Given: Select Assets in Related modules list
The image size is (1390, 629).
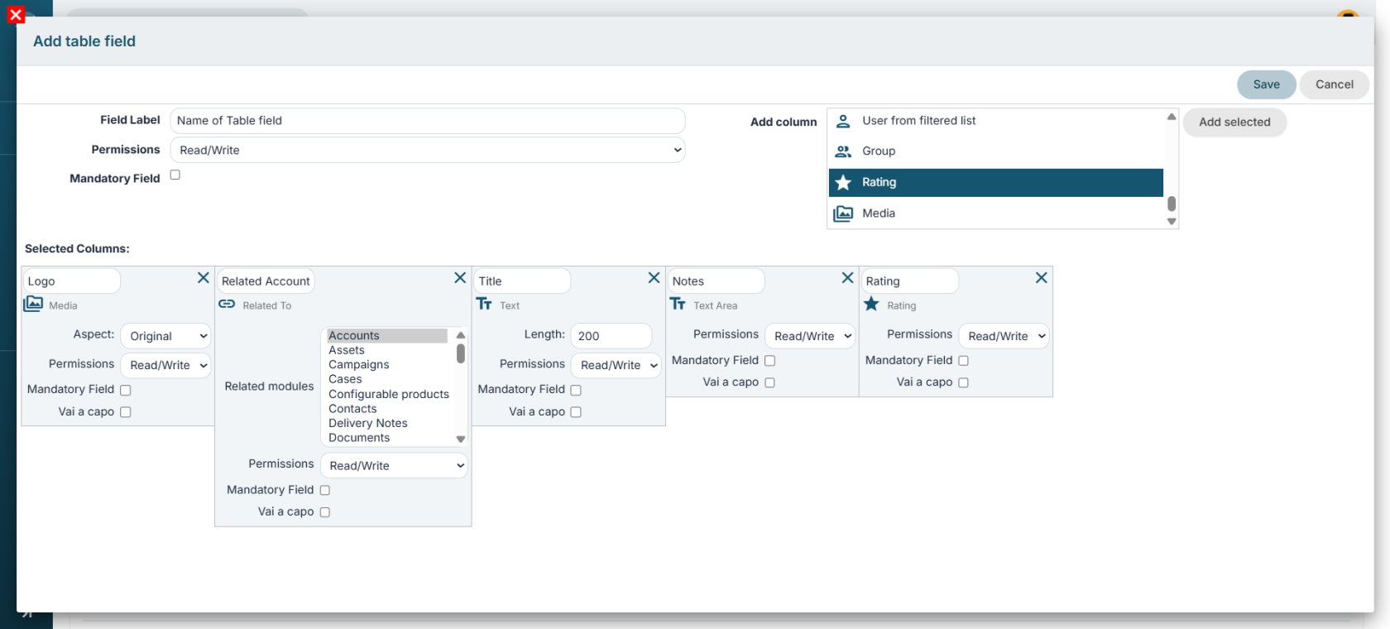Looking at the screenshot, I should click(386, 350).
